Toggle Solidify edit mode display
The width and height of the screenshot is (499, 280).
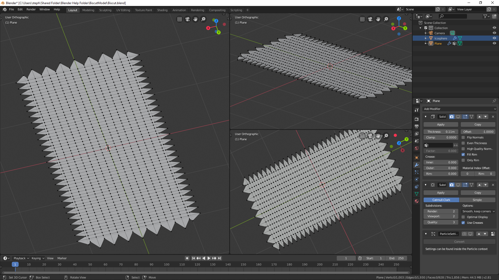(465, 117)
